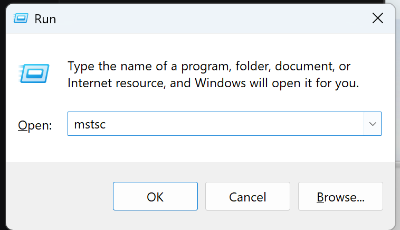Click the Open: label
The width and height of the screenshot is (400, 230).
point(35,125)
